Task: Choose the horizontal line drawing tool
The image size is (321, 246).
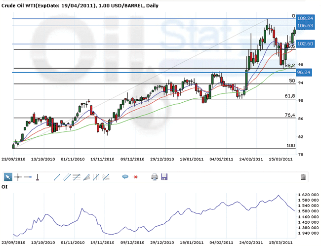Action: coord(28,177)
